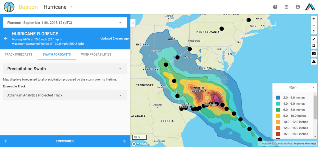Click the 4.0 - 6.0 inches cyan swatch
This screenshot has width=318, height=147.
[x=278, y=104]
